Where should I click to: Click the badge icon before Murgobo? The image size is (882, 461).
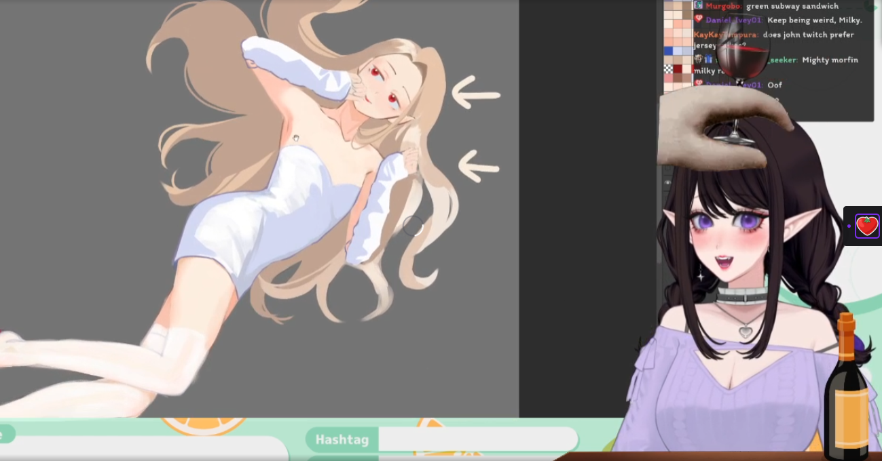(x=699, y=5)
